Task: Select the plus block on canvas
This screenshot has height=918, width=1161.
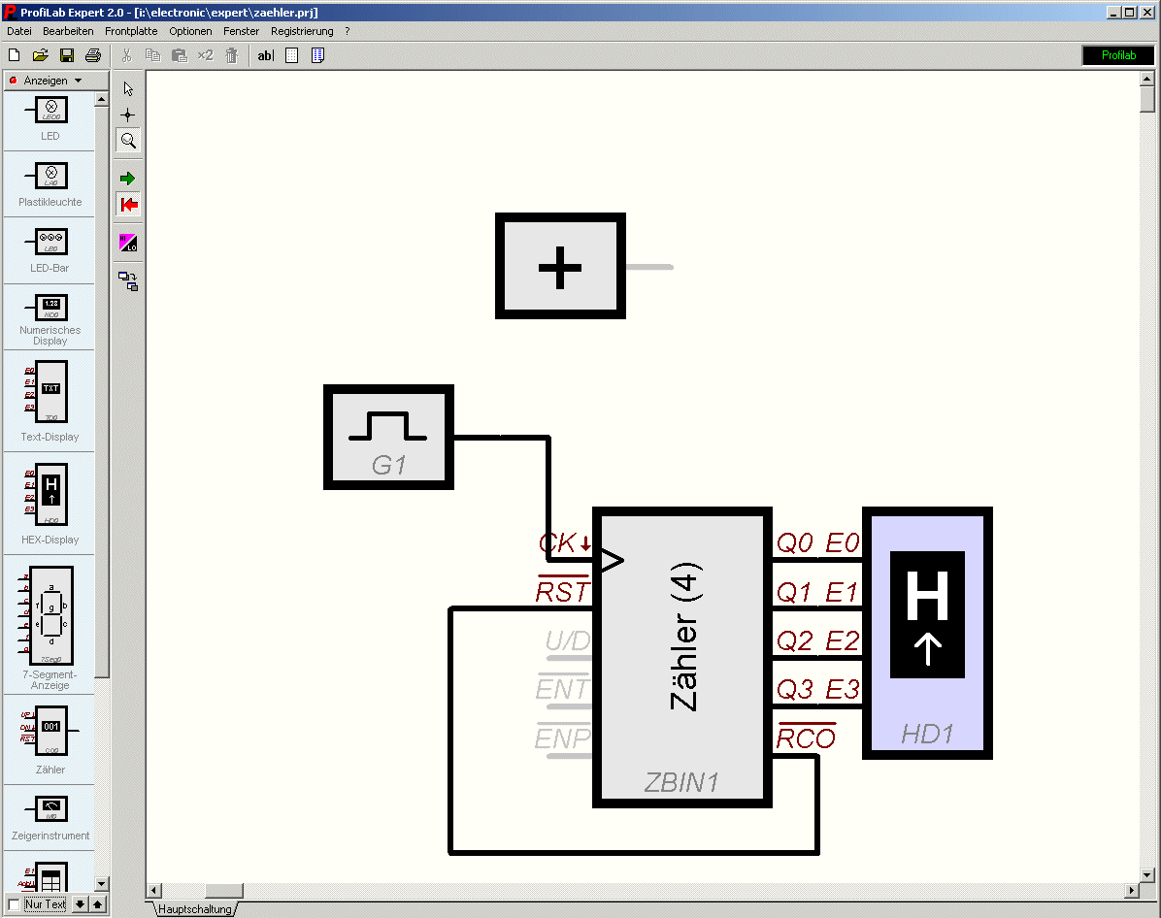Action: click(x=560, y=267)
